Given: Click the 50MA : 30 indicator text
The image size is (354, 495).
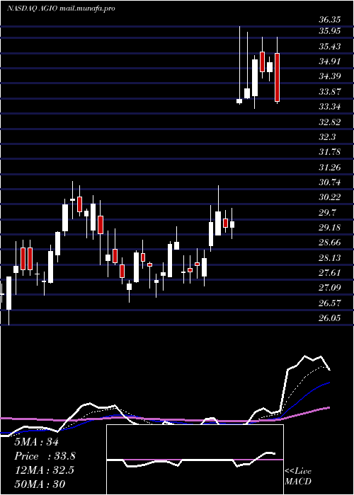Looking at the screenshot, I should [x=40, y=484].
